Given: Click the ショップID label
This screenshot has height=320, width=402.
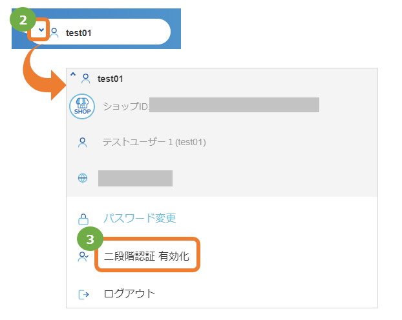Looking at the screenshot, I should (x=125, y=106).
